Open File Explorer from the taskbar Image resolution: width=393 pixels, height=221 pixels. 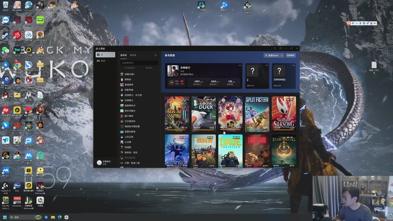tap(53, 217)
